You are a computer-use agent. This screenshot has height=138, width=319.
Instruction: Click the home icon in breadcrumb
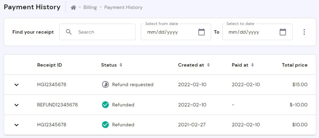coord(73,7)
